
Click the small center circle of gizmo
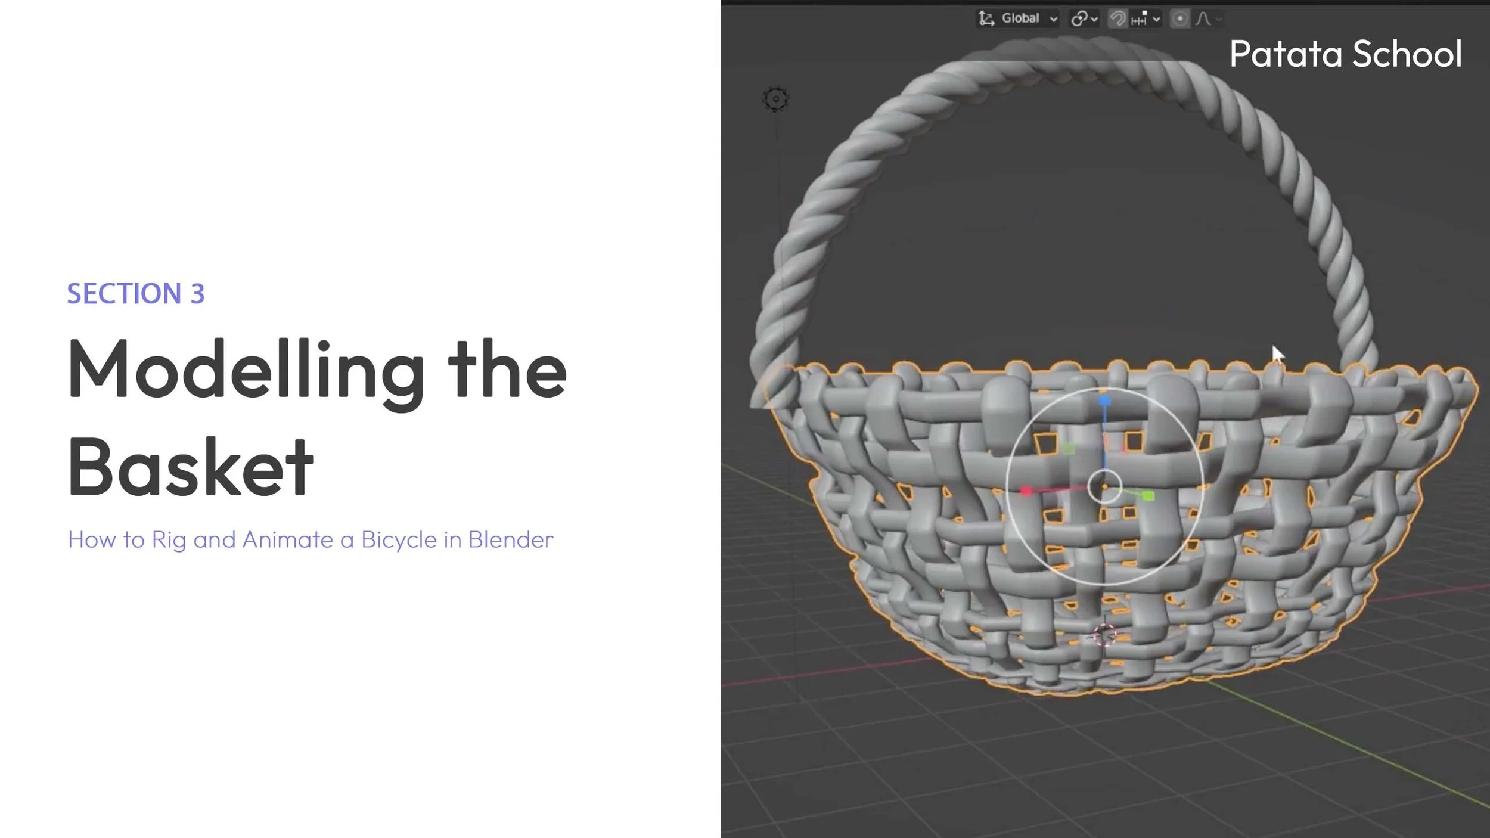click(1104, 486)
